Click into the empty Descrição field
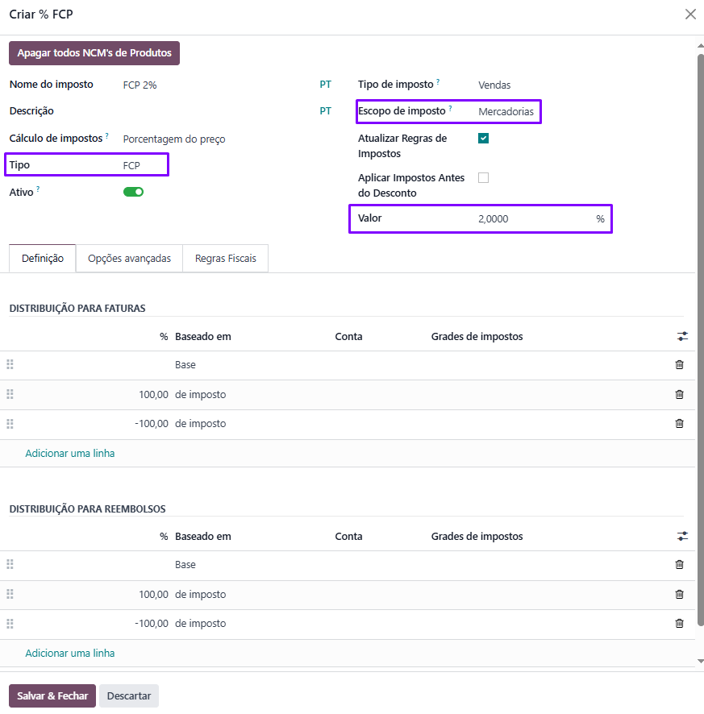The width and height of the screenshot is (704, 714). pos(219,111)
